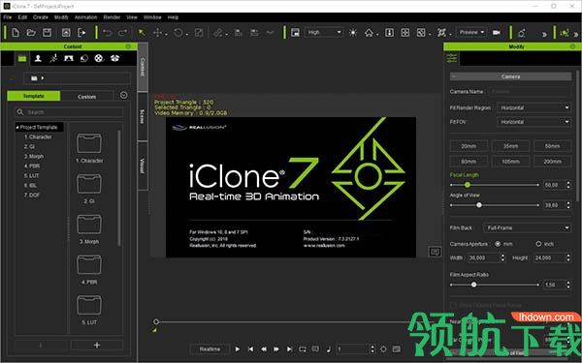Click the Undo arrow
Screen dimensions: 582x363
[x=108, y=33]
